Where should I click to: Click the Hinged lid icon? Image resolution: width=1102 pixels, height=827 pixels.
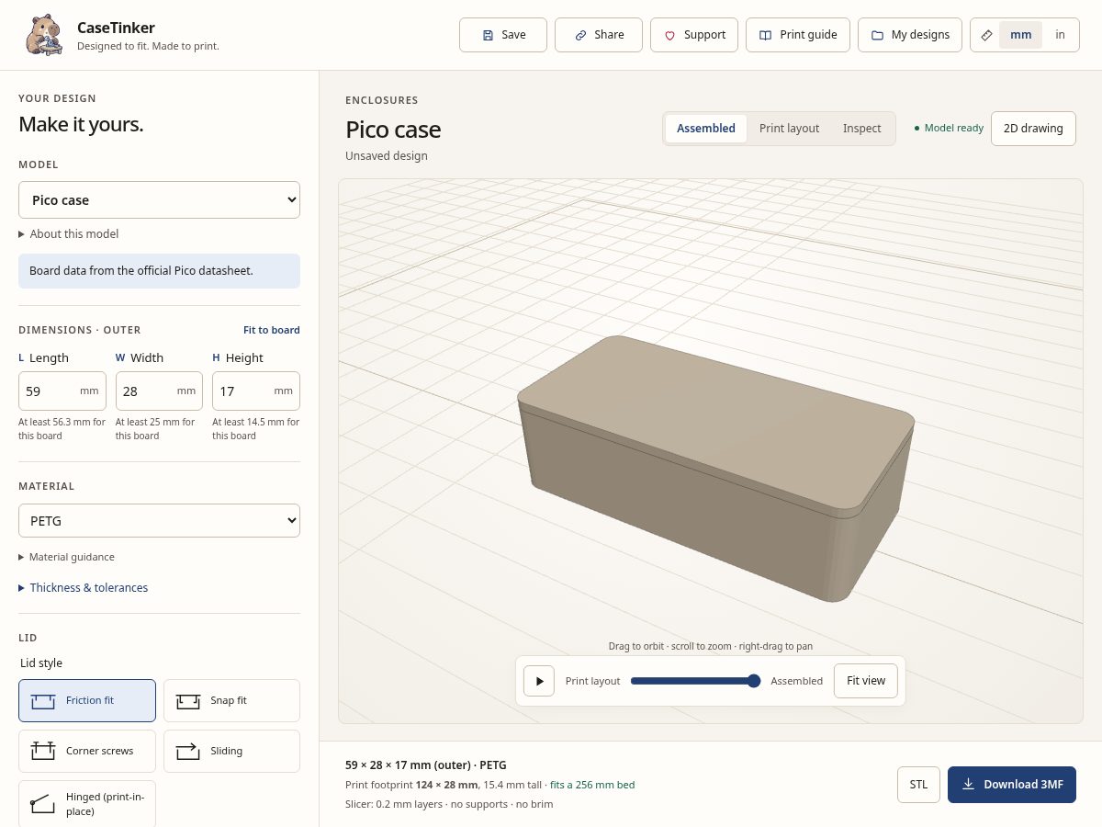43,804
